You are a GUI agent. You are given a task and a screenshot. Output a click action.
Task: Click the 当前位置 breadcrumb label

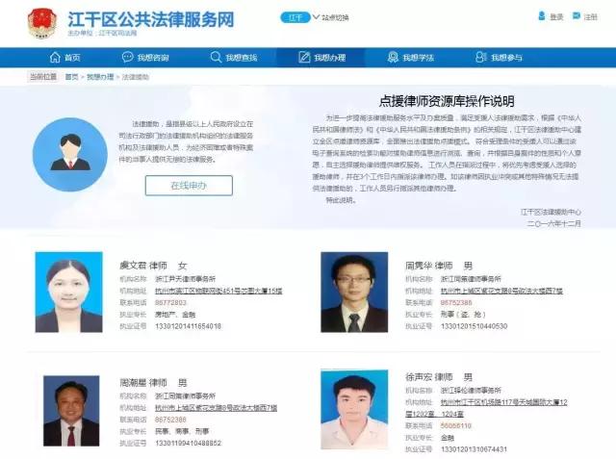click(x=43, y=77)
